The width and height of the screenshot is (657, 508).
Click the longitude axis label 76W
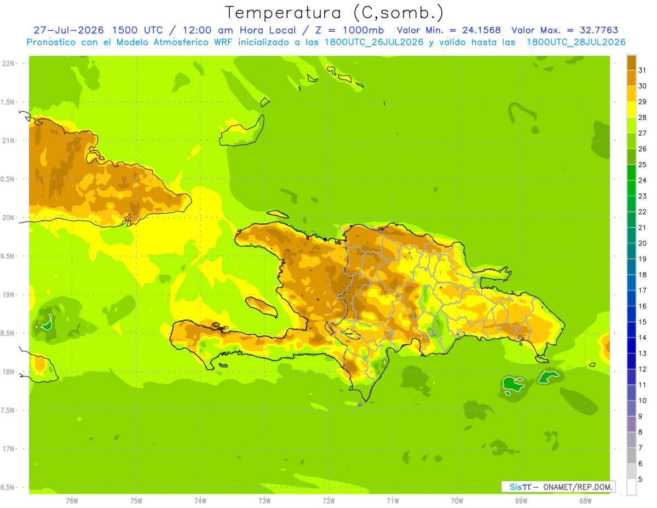[72, 501]
